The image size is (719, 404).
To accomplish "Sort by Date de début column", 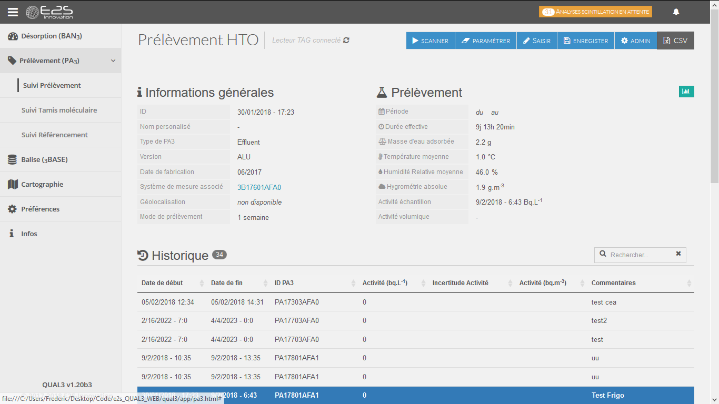I will (172, 283).
